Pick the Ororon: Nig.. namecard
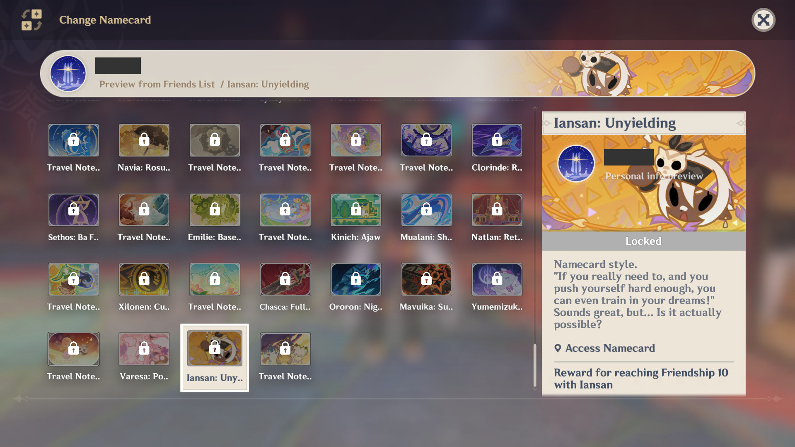Screen dimensions: 795x447 click(355, 280)
